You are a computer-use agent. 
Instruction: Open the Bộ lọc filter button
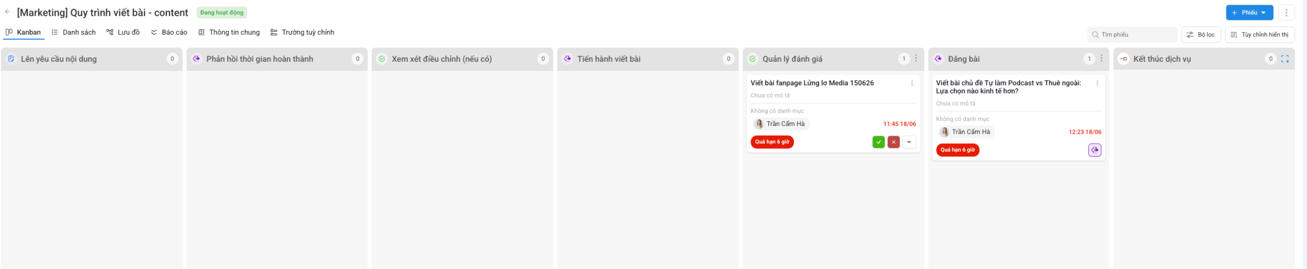pyautogui.click(x=1201, y=35)
